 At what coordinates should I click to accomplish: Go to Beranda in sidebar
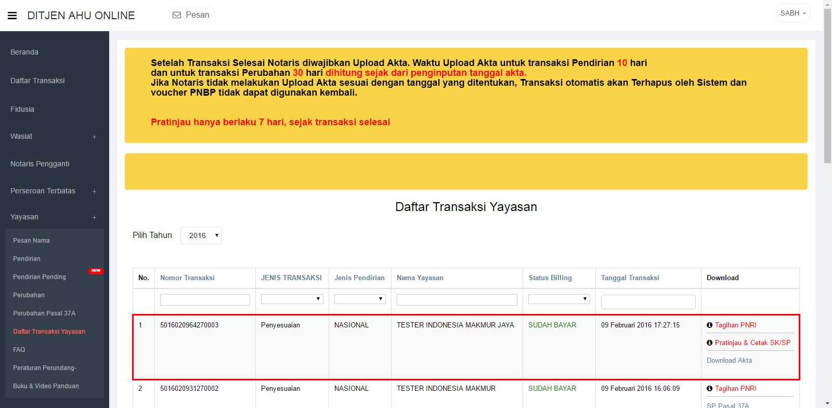coord(24,52)
